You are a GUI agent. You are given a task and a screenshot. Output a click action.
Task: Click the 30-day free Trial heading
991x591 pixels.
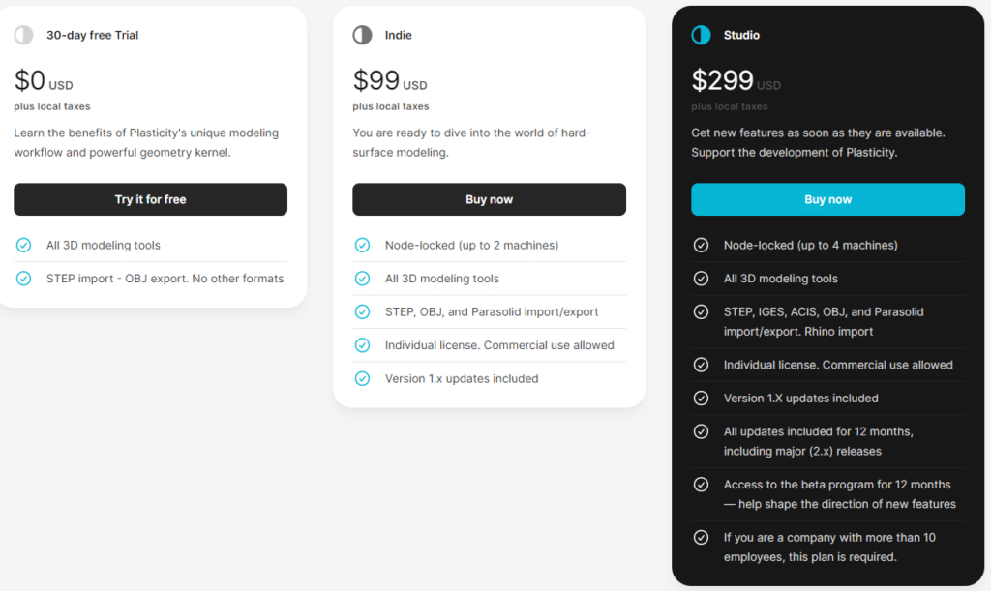pyautogui.click(x=92, y=36)
